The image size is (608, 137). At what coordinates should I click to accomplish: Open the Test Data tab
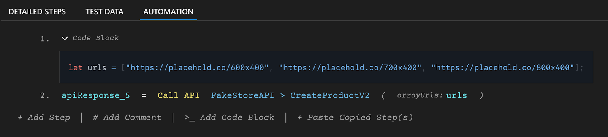tap(104, 12)
